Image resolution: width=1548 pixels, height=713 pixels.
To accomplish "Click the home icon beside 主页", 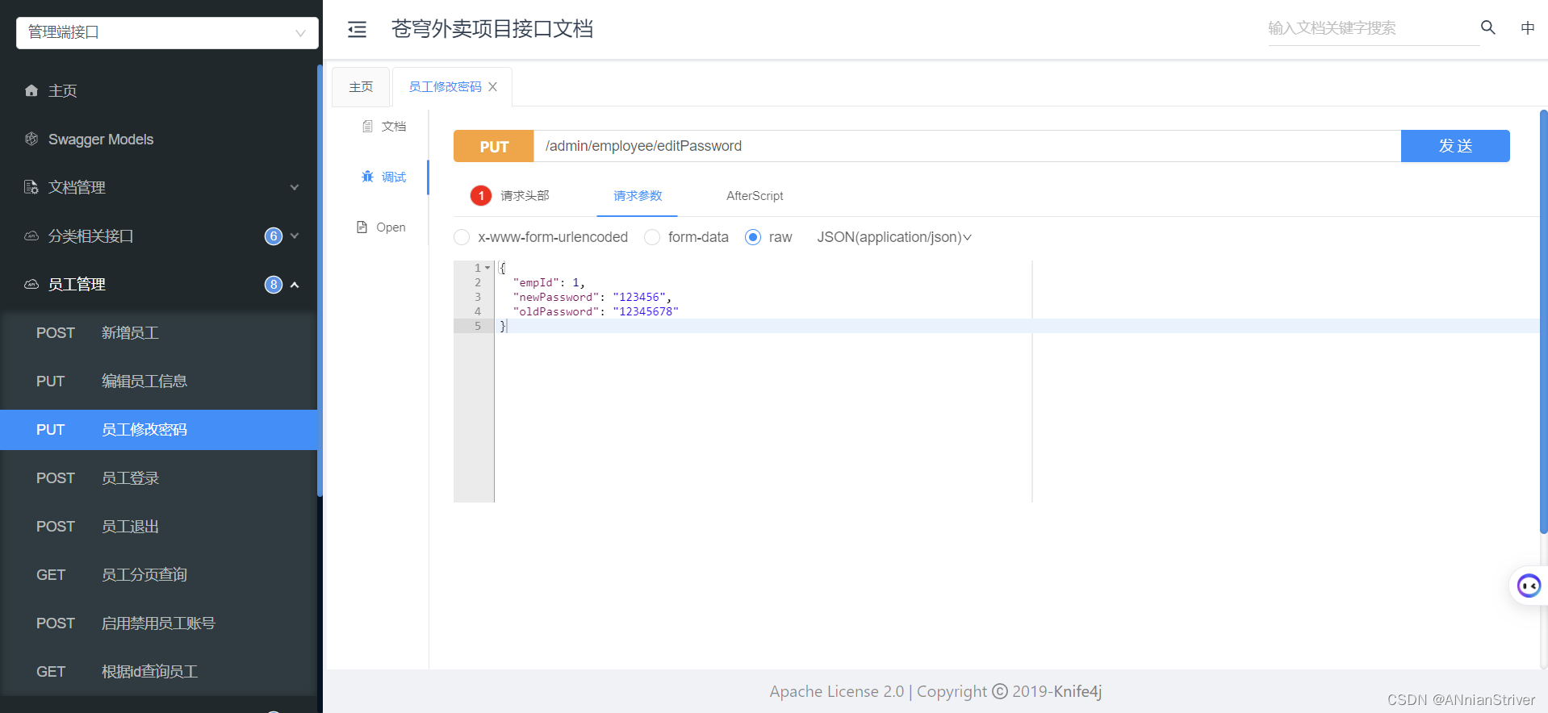I will click(31, 90).
